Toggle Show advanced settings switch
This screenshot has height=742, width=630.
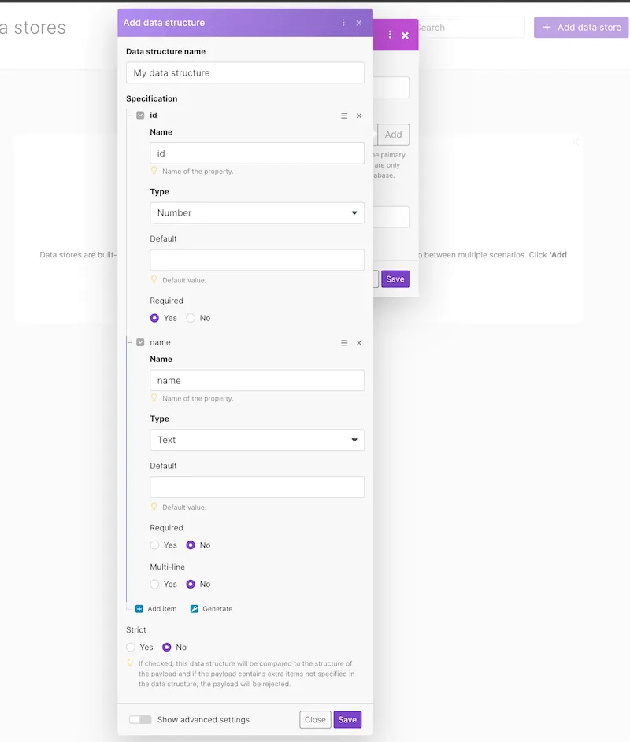click(x=140, y=719)
